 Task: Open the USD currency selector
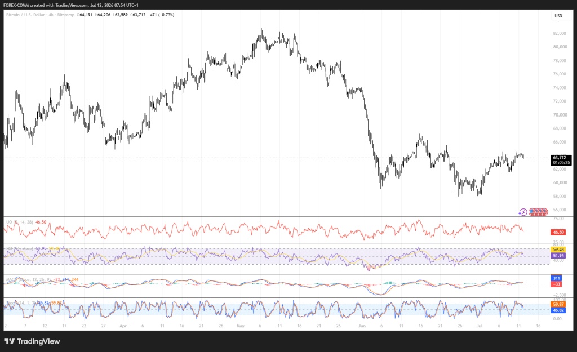pos(558,16)
